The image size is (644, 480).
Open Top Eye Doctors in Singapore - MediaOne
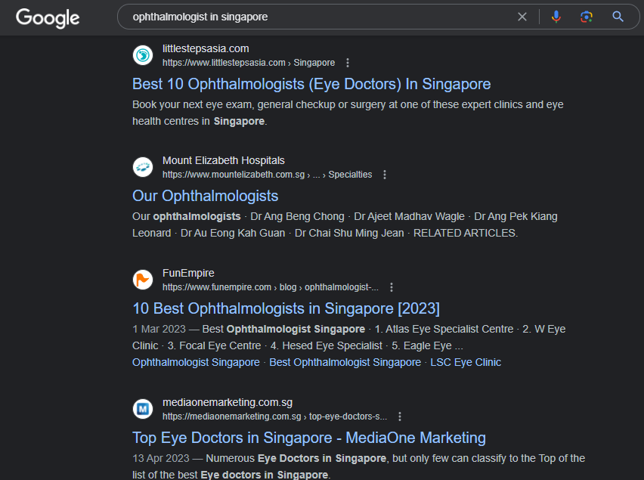pyautogui.click(x=309, y=438)
